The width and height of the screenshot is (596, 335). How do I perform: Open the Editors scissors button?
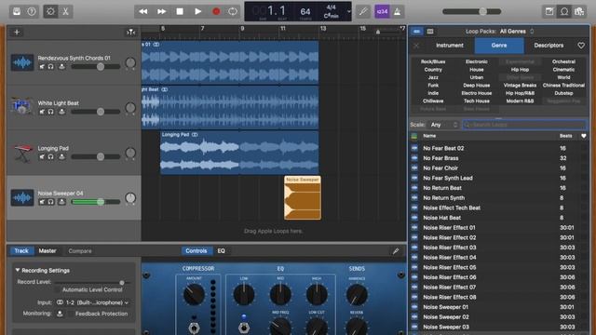[65, 11]
